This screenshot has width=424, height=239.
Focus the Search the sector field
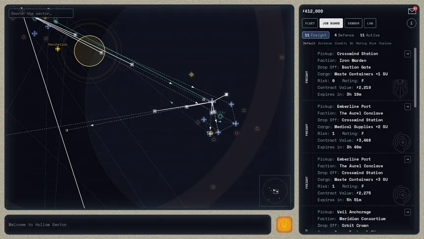pyautogui.click(x=41, y=13)
